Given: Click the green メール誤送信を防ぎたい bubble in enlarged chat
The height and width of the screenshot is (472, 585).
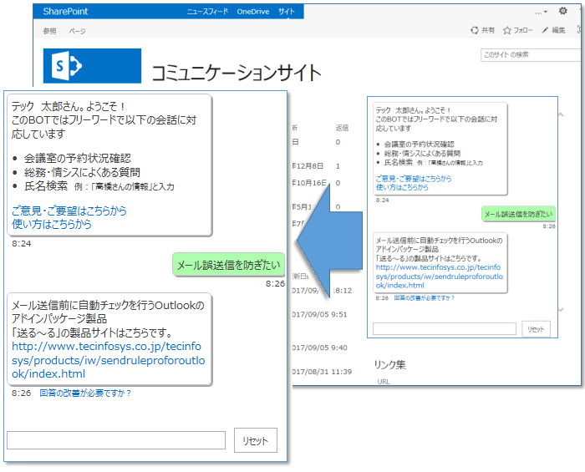Looking at the screenshot, I should tap(228, 265).
